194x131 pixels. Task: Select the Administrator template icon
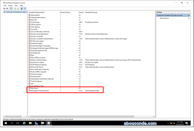[x=29, y=15]
